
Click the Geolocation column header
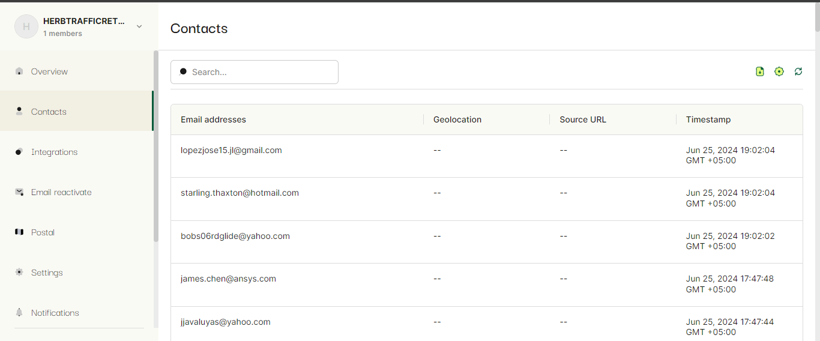[x=457, y=119]
